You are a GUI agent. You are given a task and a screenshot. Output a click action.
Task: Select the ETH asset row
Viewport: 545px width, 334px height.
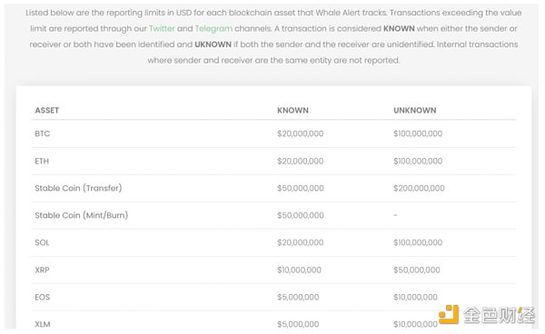pyautogui.click(x=273, y=161)
